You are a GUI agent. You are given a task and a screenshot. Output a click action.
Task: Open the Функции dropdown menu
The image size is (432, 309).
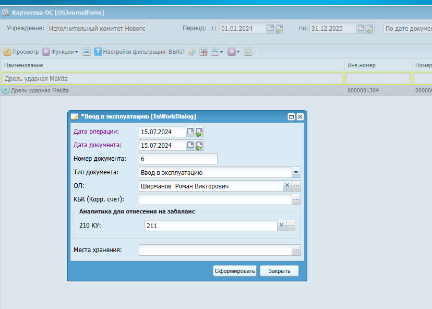click(x=60, y=52)
